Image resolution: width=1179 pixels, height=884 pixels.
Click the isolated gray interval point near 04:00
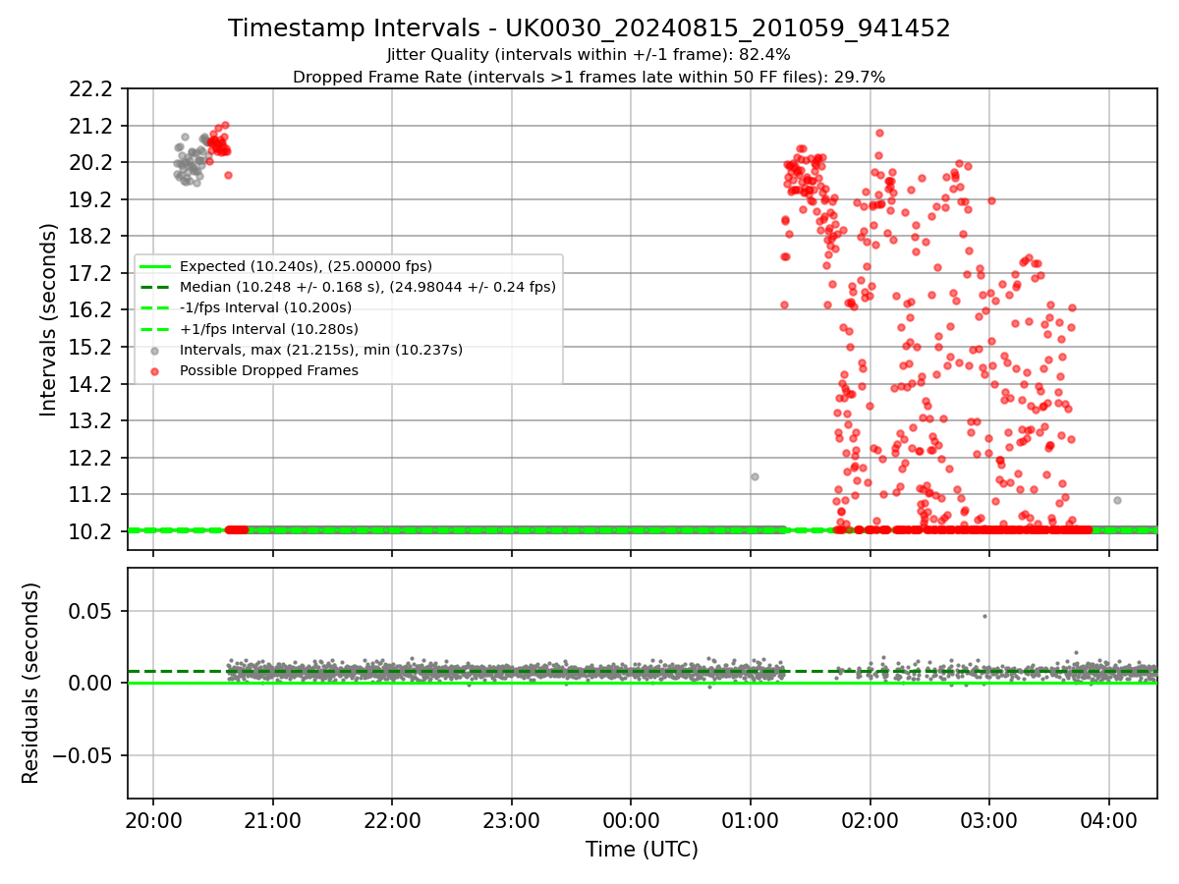pyautogui.click(x=1117, y=500)
